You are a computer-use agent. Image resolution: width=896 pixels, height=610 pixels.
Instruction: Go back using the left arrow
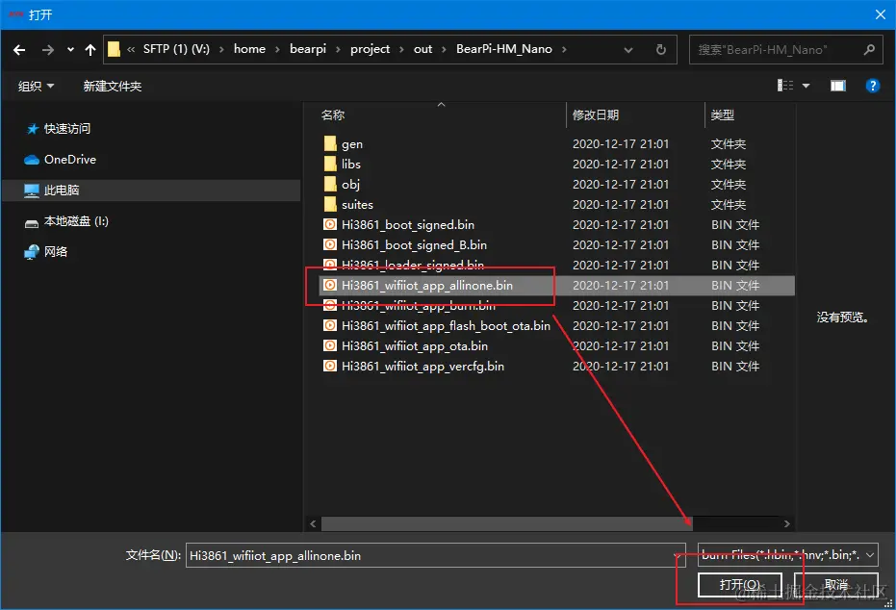[x=19, y=50]
